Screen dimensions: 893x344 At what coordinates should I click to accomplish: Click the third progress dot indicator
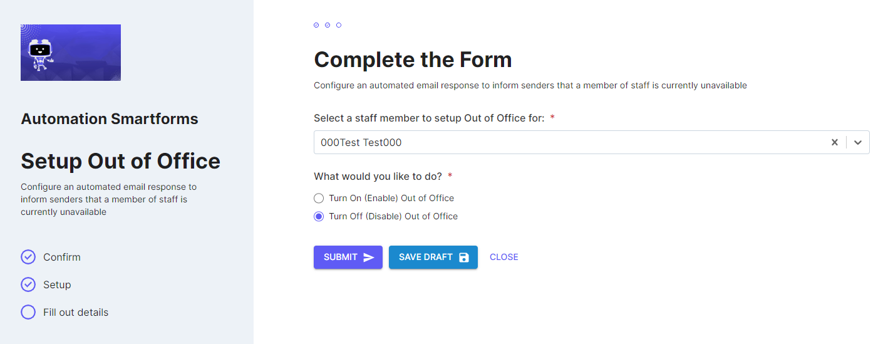click(x=339, y=25)
